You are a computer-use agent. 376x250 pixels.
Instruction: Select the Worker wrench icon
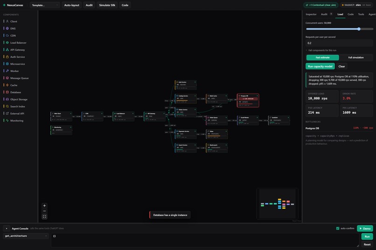coord(7,71)
